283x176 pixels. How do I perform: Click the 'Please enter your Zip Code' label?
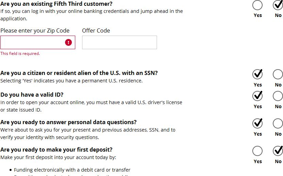tap(35, 31)
